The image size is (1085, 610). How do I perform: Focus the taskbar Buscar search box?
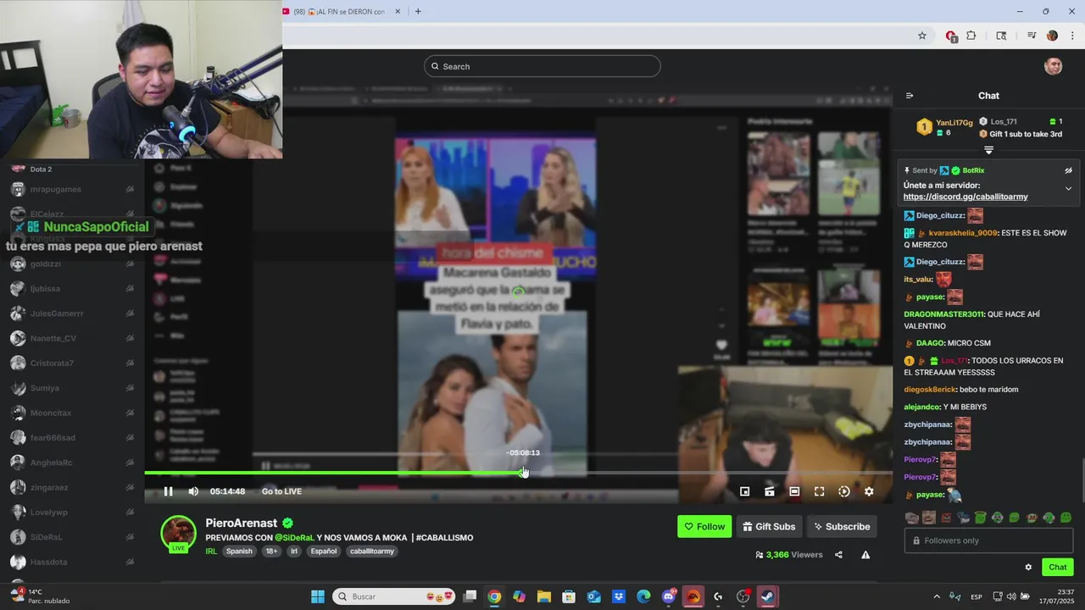coord(395,596)
